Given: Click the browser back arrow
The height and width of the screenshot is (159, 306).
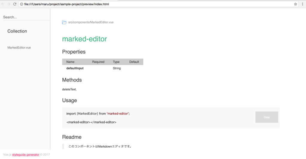Looking at the screenshot, I should (x=3, y=4).
